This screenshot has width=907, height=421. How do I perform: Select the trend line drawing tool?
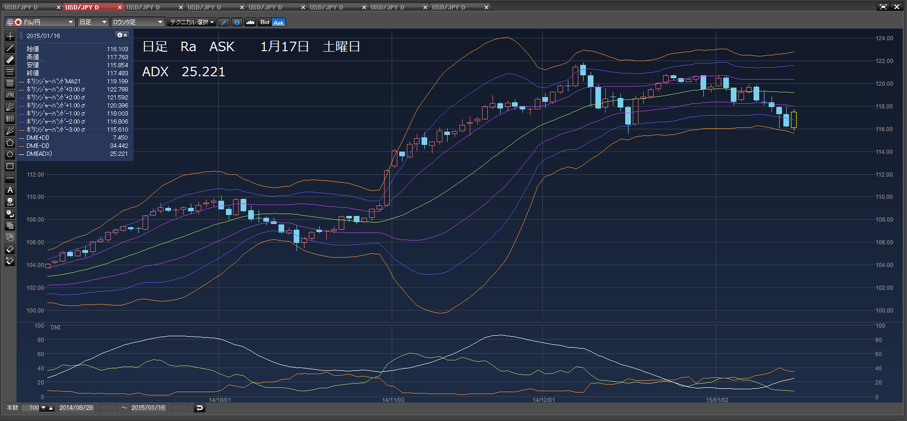point(10,48)
